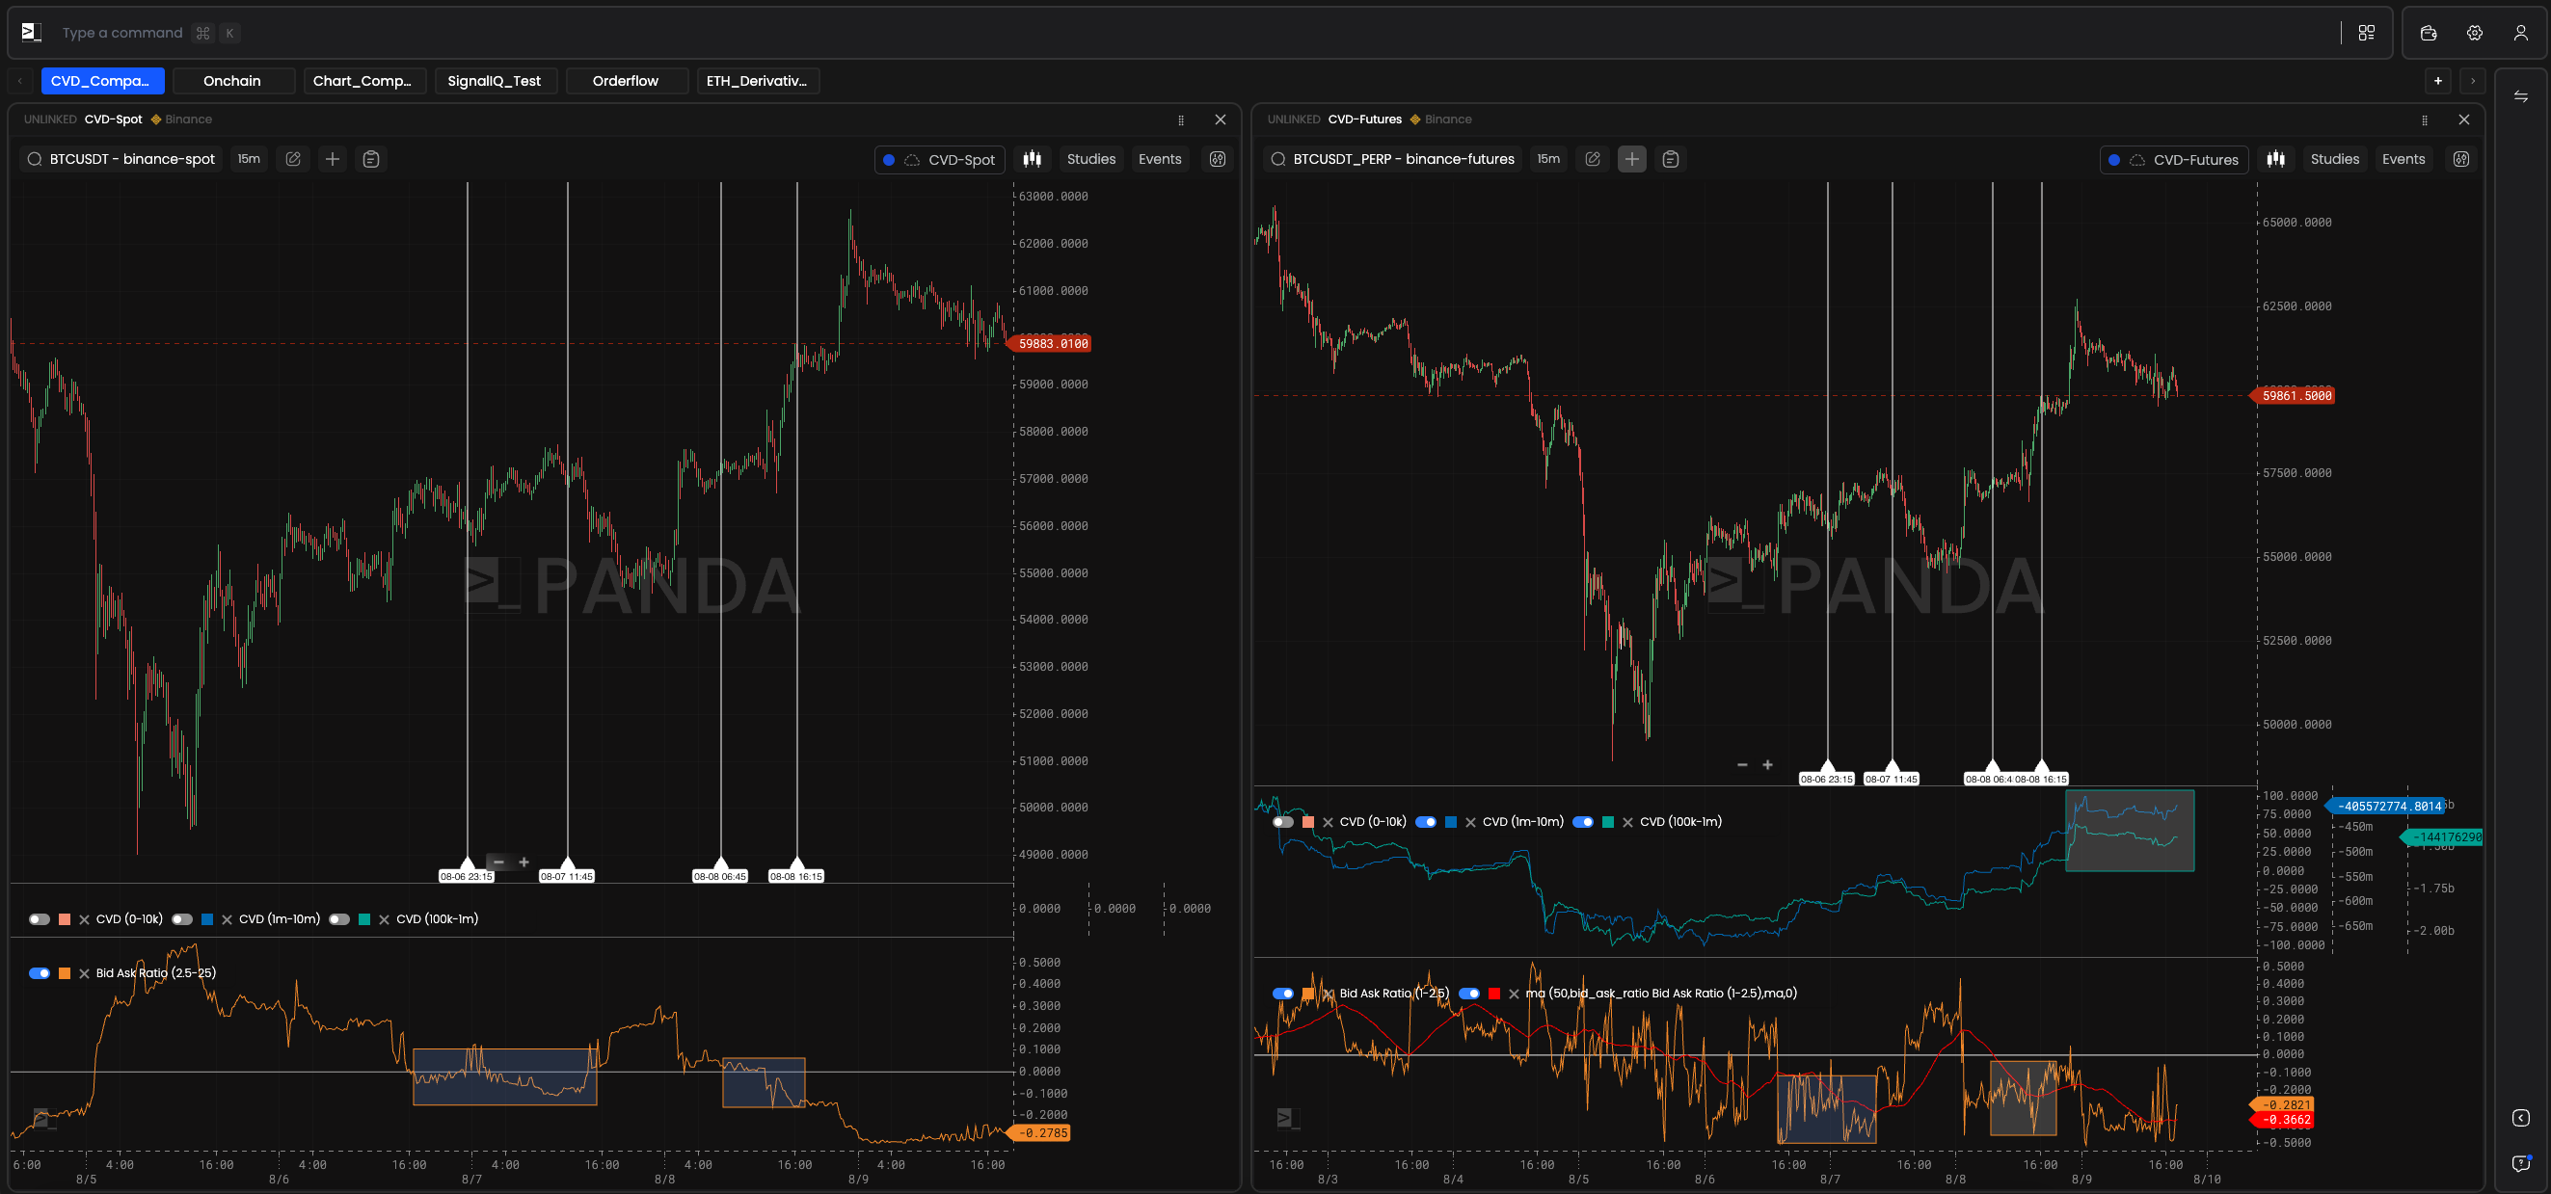Open the CVD-Futures template dropdown
2551x1194 pixels.
[2175, 159]
